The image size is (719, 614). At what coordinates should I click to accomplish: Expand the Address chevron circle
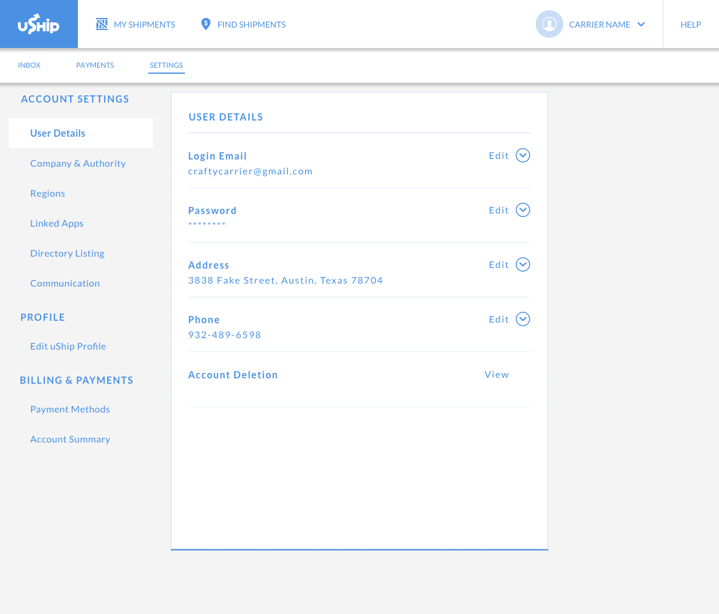click(523, 264)
